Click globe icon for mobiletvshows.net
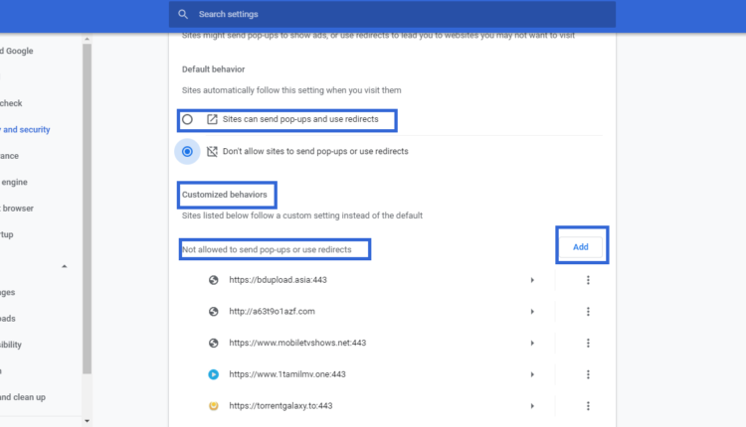The height and width of the screenshot is (427, 746). [x=214, y=343]
